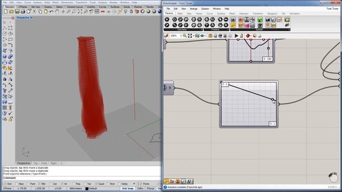Click the graph mapper output connector grip
This screenshot has width=342, height=192.
[x=279, y=104]
